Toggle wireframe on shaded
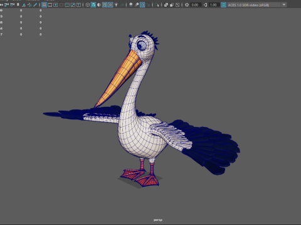Screen dimensions: 301x225 click(x=105, y=5)
